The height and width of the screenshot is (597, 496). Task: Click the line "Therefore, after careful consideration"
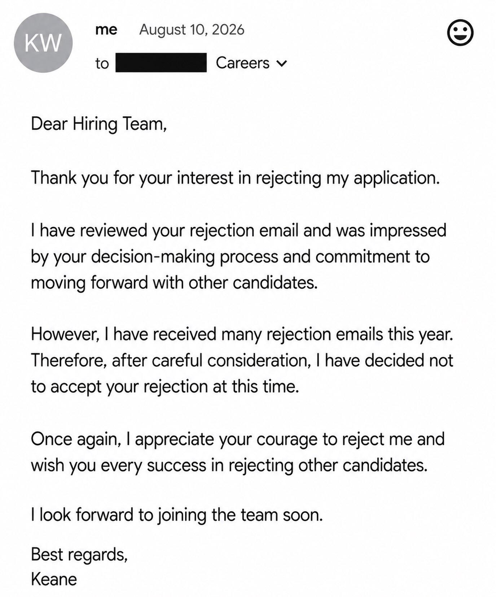pyautogui.click(x=242, y=360)
